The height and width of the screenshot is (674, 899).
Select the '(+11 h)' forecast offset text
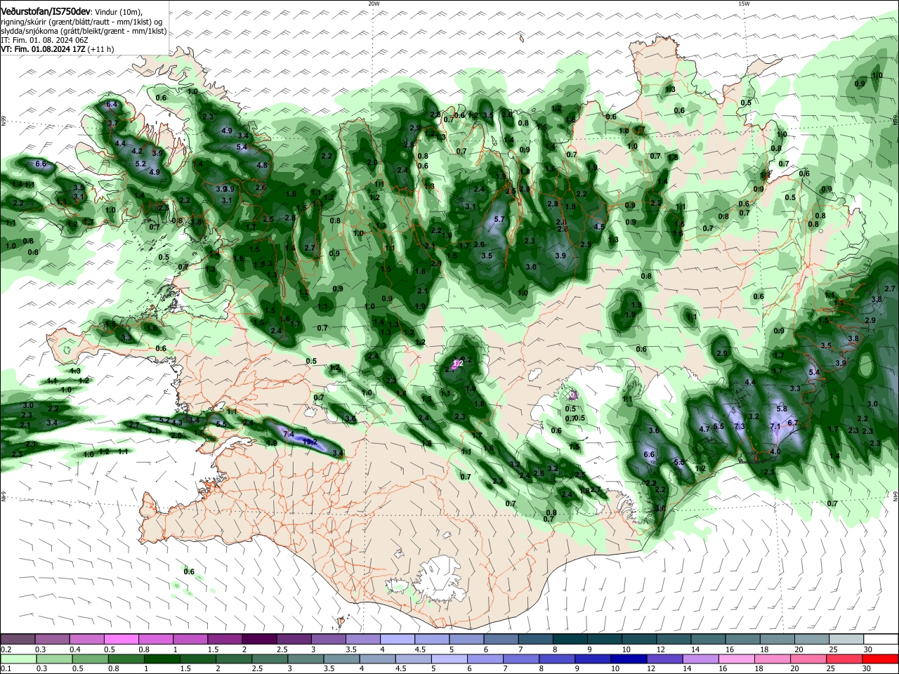pyautogui.click(x=101, y=49)
